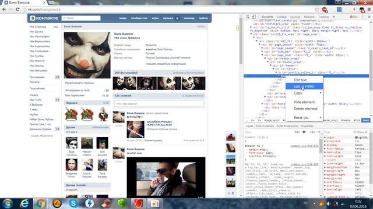
Task: Click the DevTools inspect element picker icon
Action: pyautogui.click(x=248, y=17)
